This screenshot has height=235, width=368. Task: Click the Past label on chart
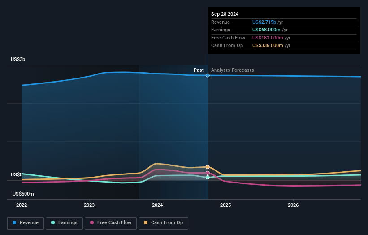tap(199, 70)
